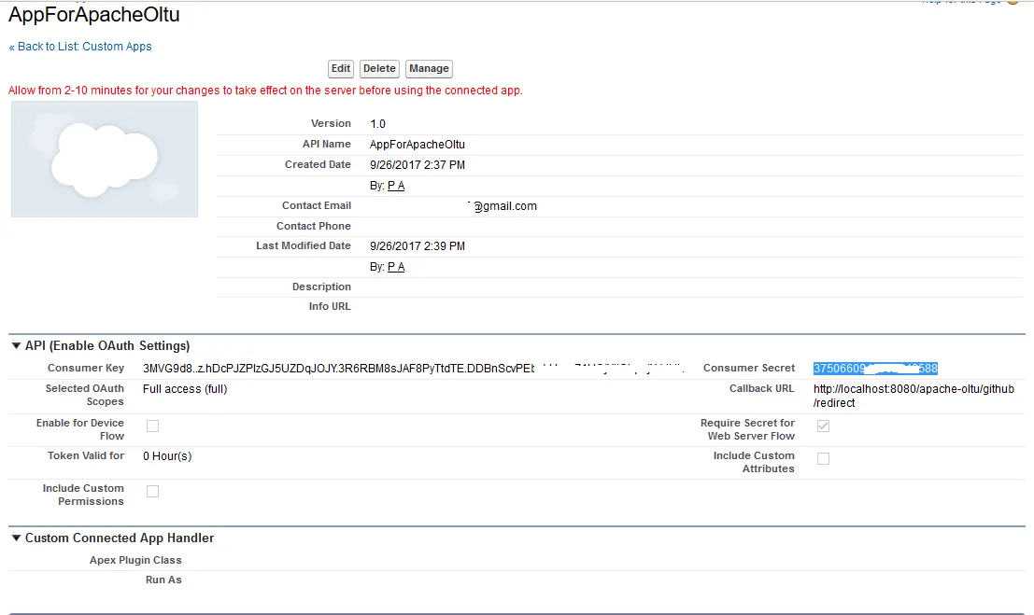Collapse the Custom Connected App Handler section
Viewport: 1034px width, 615px height.
tap(16, 538)
